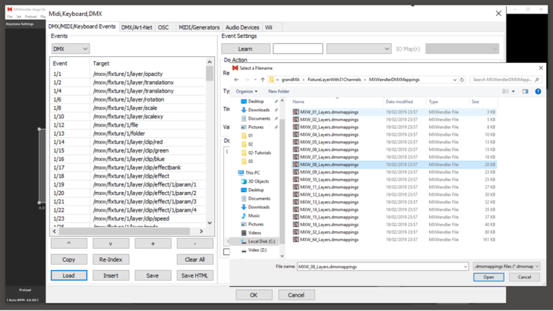Select MXW_04_Layers.dmxmappings file icon
The image size is (553, 311).
[x=296, y=134]
